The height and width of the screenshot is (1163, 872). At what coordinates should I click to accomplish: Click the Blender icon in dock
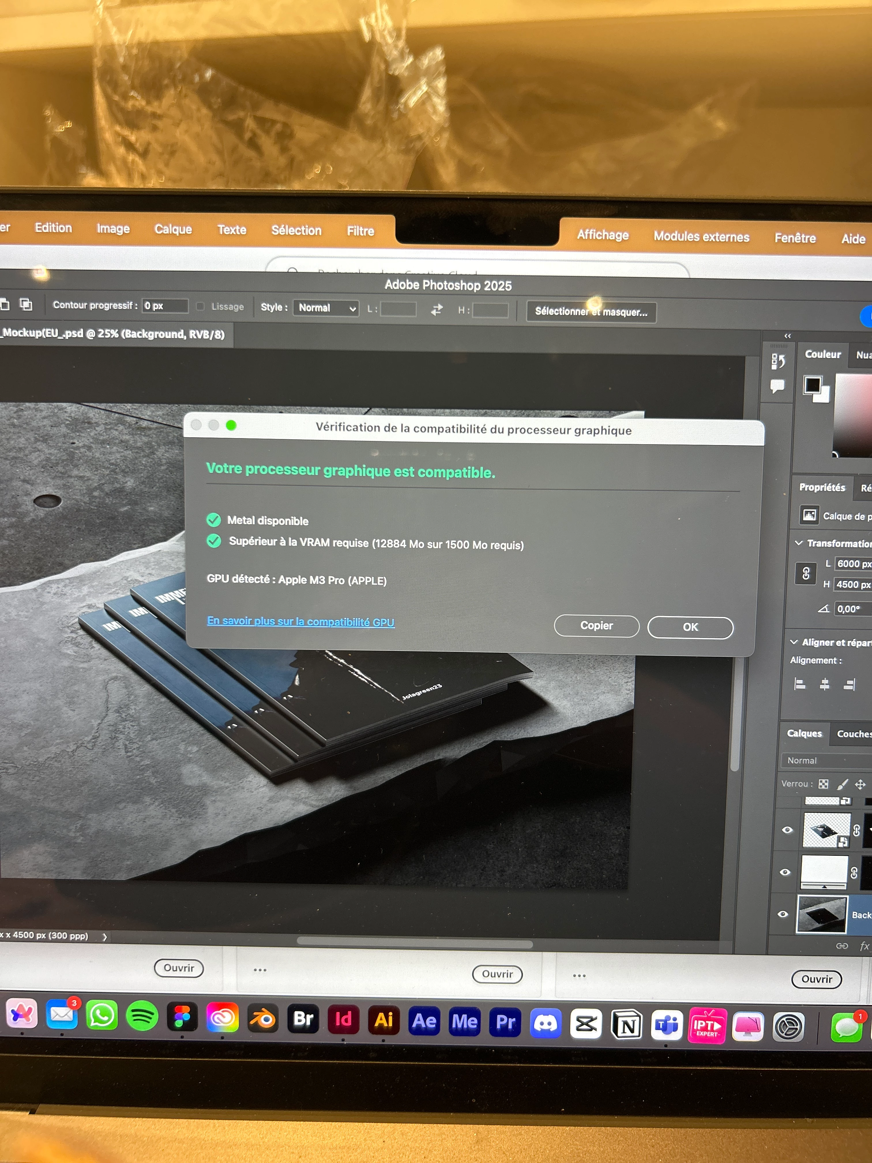pyautogui.click(x=263, y=1019)
